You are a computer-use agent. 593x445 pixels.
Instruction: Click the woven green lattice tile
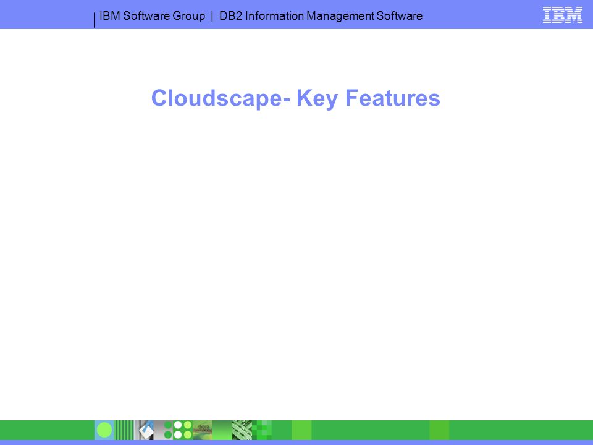coord(242,430)
